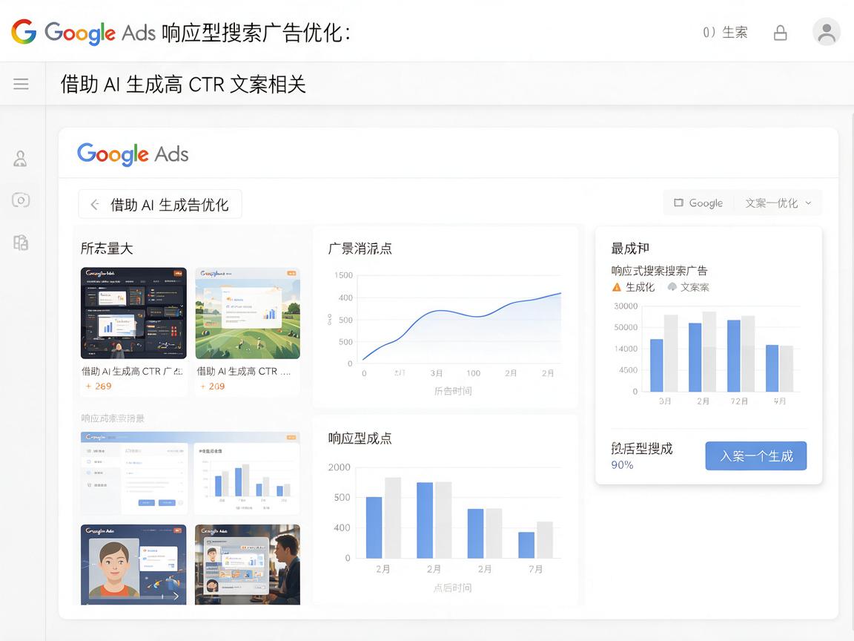Click the lock icon in top bar

pyautogui.click(x=781, y=33)
